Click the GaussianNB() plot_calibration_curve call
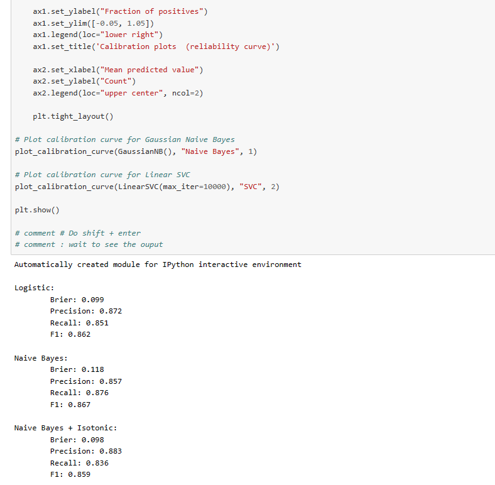The height and width of the screenshot is (485, 495). 136,151
